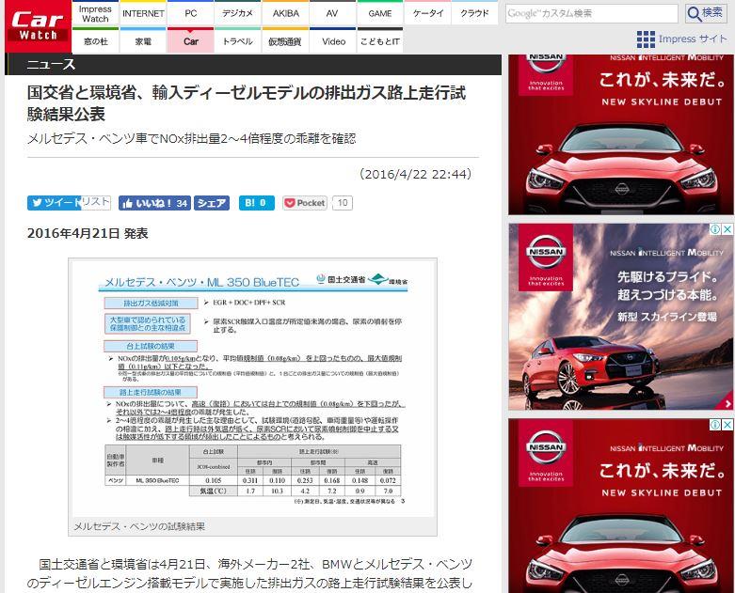Open the デジカメ tab
Screen dimensions: 735x593
point(238,13)
